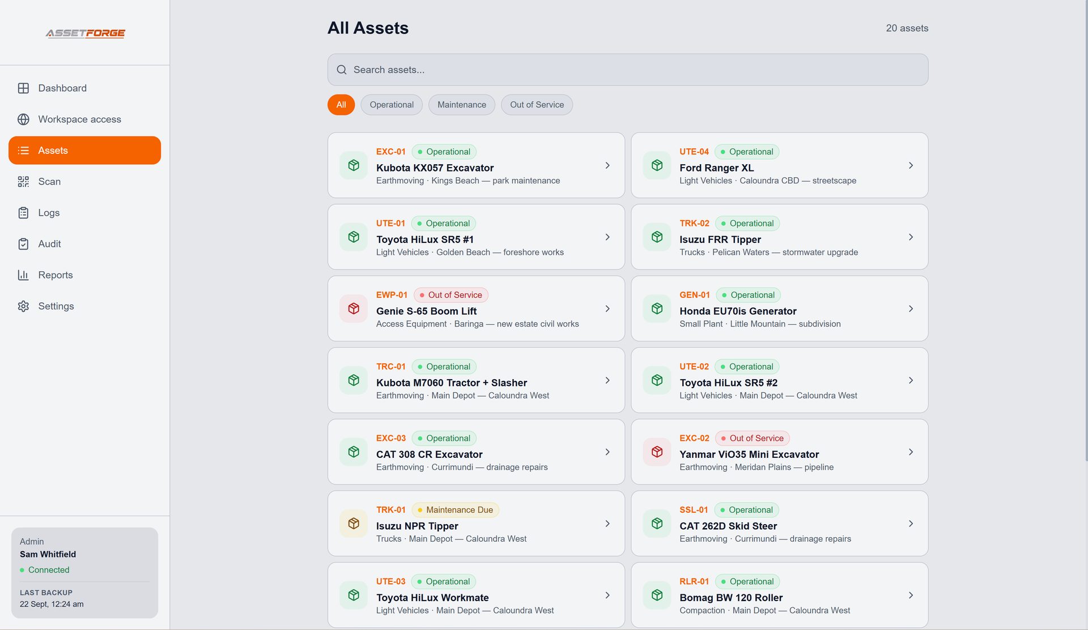
Task: Click the magnifier icon in the search bar
Action: coord(342,70)
